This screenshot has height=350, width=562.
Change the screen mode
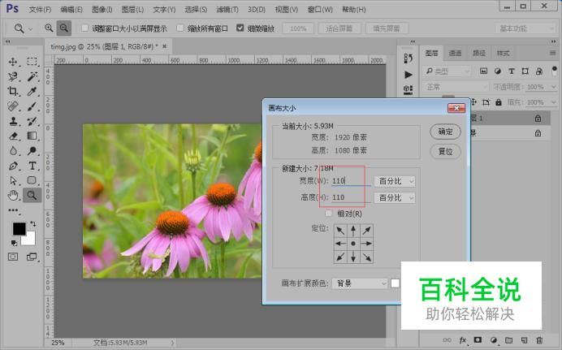(32, 257)
